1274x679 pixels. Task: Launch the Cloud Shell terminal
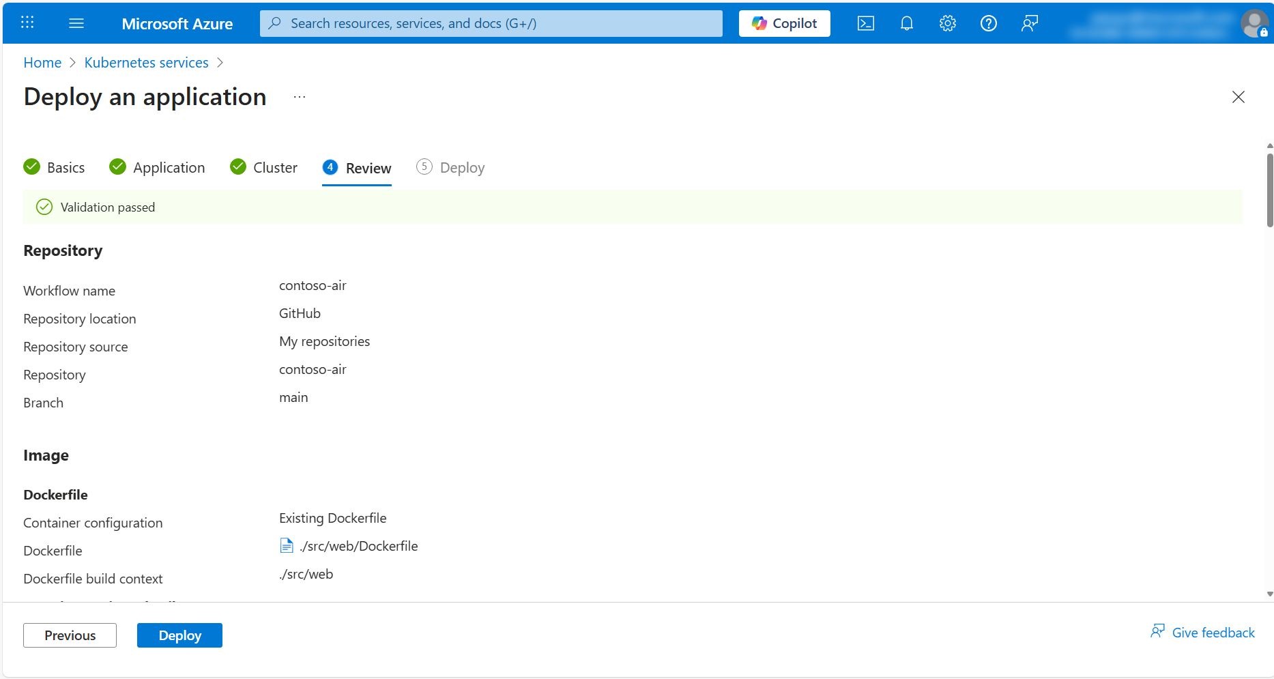click(865, 23)
